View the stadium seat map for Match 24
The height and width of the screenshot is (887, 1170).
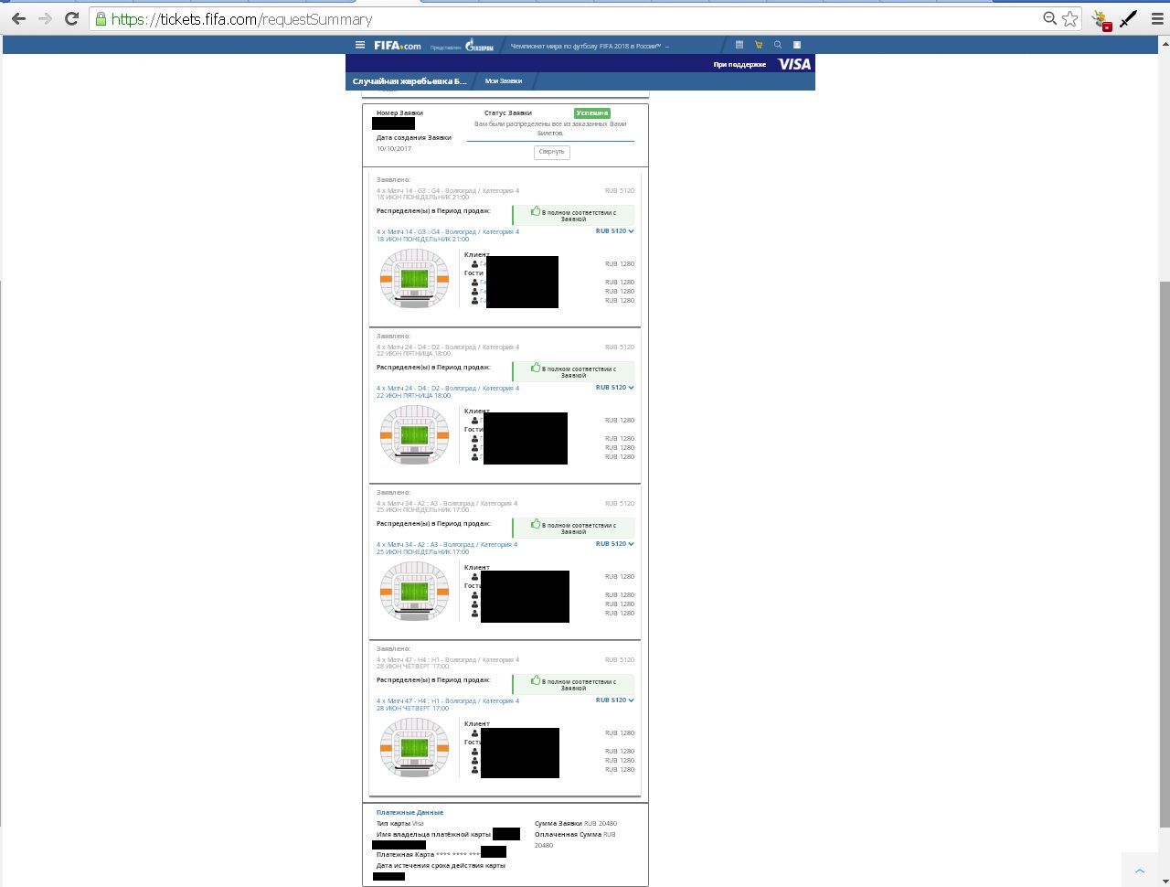[x=415, y=435]
